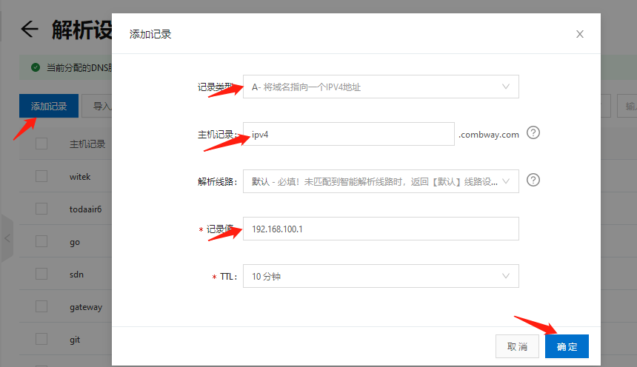Image resolution: width=637 pixels, height=367 pixels.
Task: Expand the resolution line dropdown
Action: (x=381, y=181)
